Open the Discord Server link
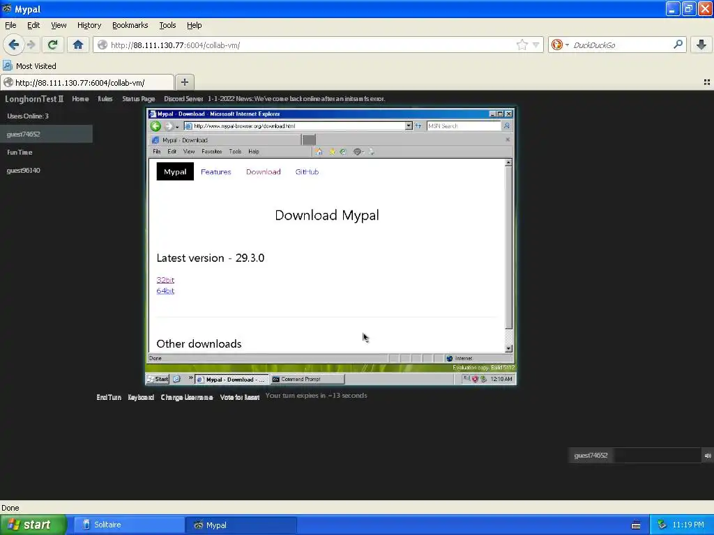The width and height of the screenshot is (714, 535). (x=183, y=99)
